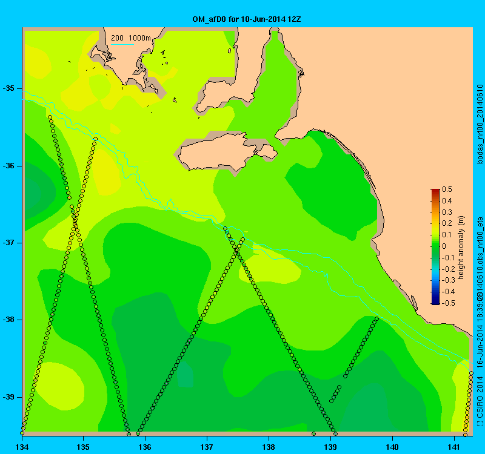This screenshot has width=485, height=454.
Task: Click the 135 longitude axis label
Action: pos(83,447)
